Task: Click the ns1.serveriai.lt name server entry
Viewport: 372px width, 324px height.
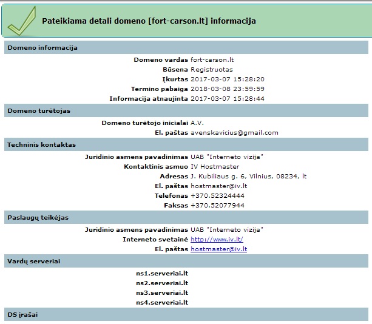Action: click(x=162, y=273)
